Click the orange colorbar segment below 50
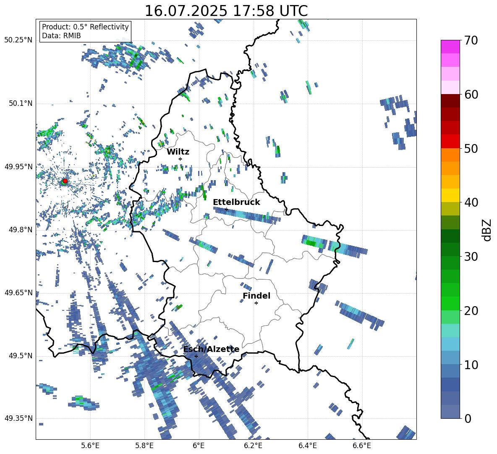This screenshot has width=497, height=454. point(450,155)
